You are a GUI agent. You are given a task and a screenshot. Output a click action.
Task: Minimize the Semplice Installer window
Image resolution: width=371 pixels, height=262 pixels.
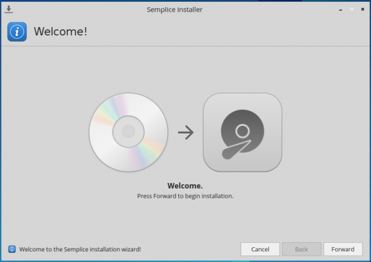[341, 9]
